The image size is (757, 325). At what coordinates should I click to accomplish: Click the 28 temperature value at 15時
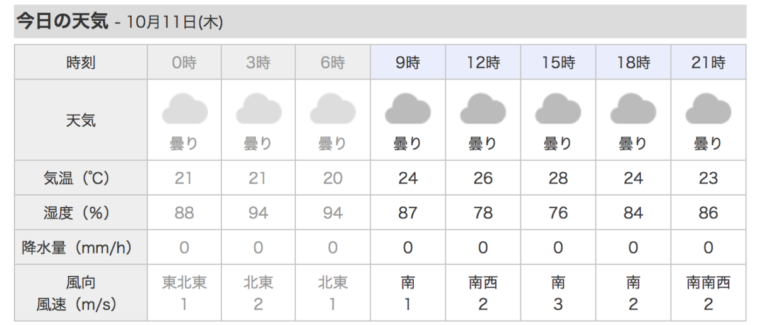(x=558, y=178)
